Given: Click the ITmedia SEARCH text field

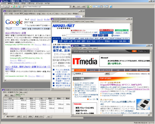Looking at the screenshot, I should (x=94, y=74).
